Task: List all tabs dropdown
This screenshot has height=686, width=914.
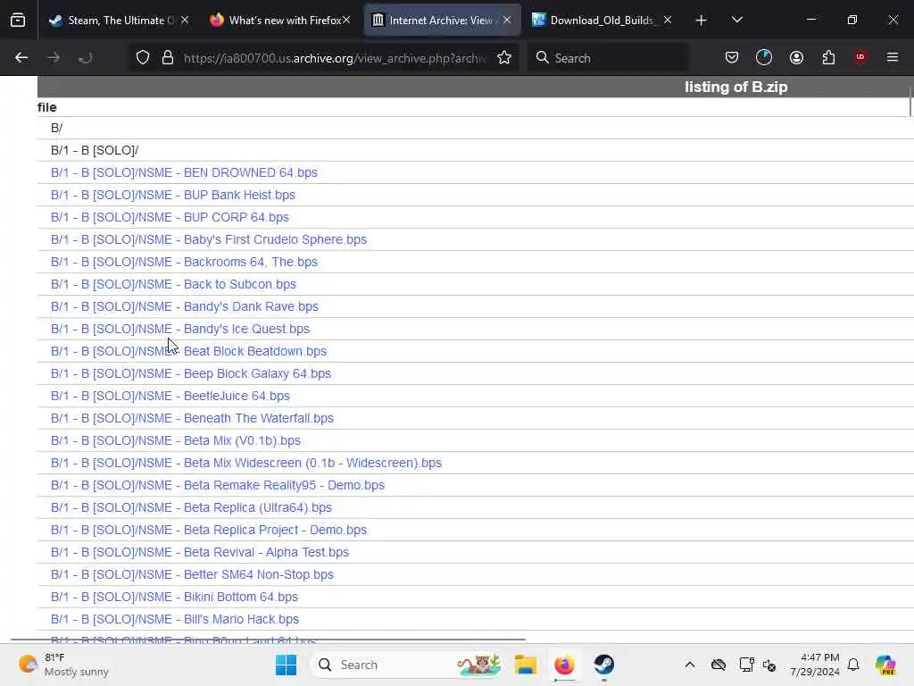Action: coord(736,21)
